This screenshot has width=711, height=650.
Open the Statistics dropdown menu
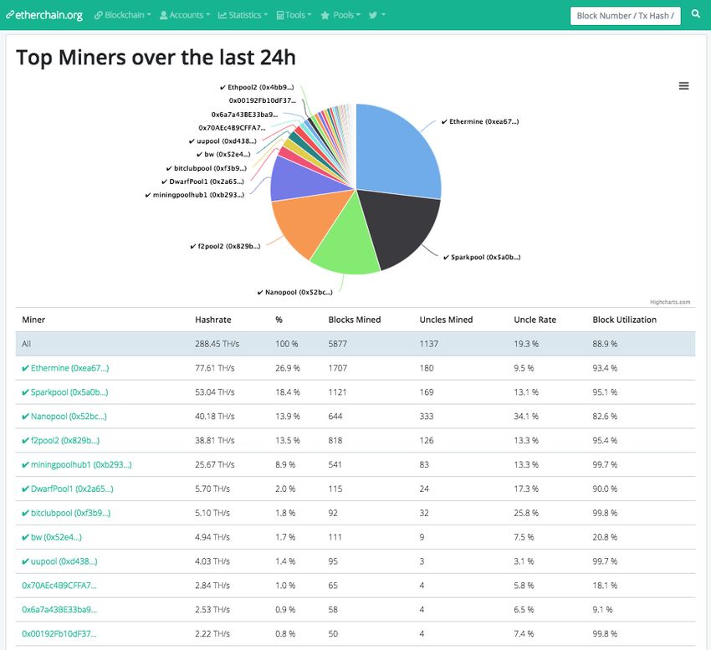click(243, 15)
